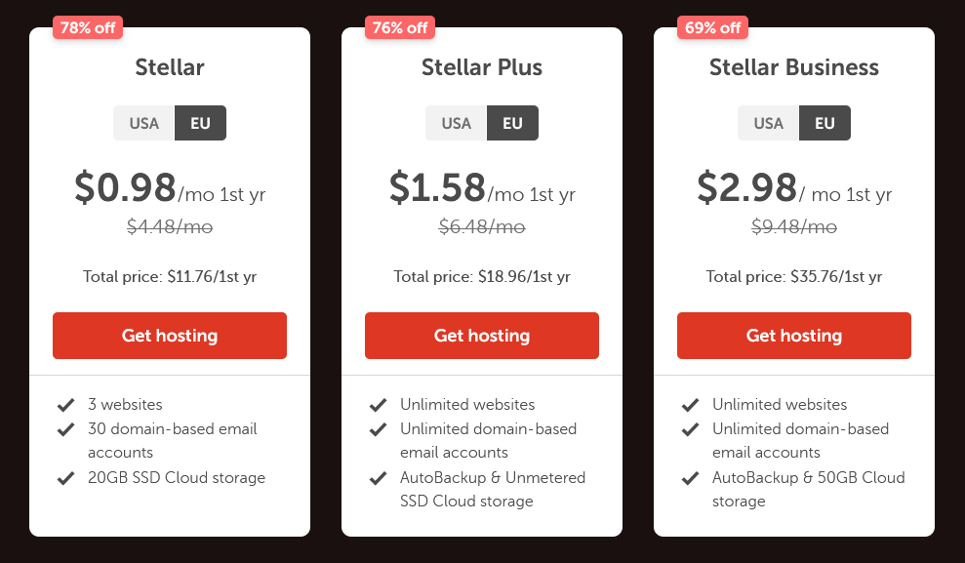Switch Stellar Plus to USA datacenter

click(457, 123)
